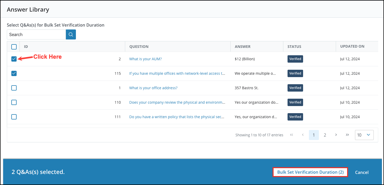Go to previous page with left chevron

click(x=303, y=135)
